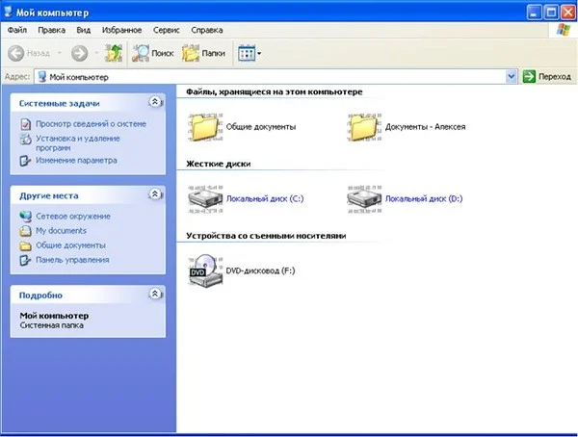This screenshot has width=578, height=437.
Task: Click the Жесткие диски group header
Action: [219, 164]
